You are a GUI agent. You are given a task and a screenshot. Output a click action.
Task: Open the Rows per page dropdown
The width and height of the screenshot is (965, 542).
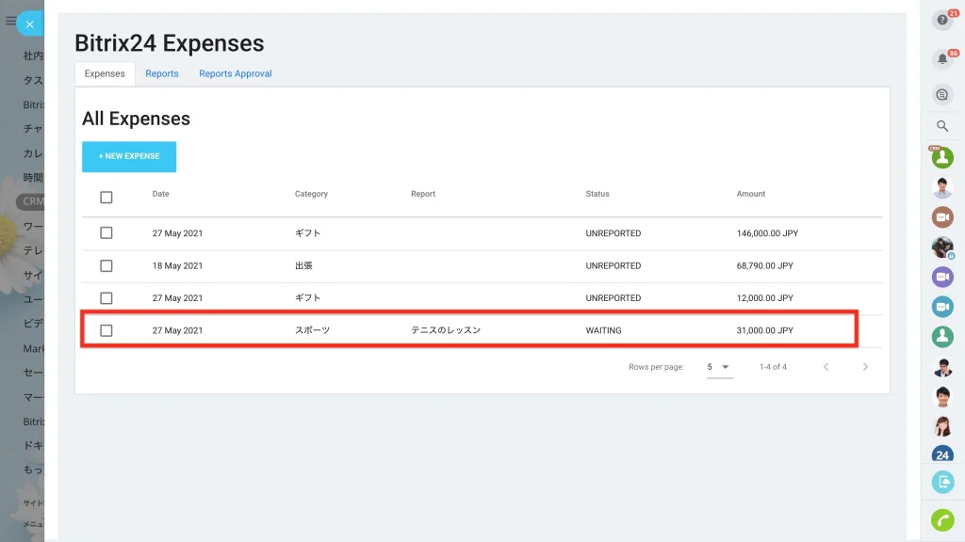coord(719,367)
